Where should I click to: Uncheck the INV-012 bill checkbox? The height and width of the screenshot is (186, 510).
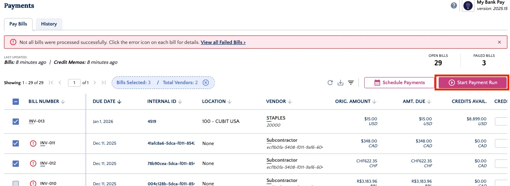(x=16, y=163)
